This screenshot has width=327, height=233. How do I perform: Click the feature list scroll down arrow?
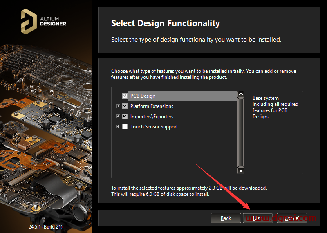click(241, 170)
